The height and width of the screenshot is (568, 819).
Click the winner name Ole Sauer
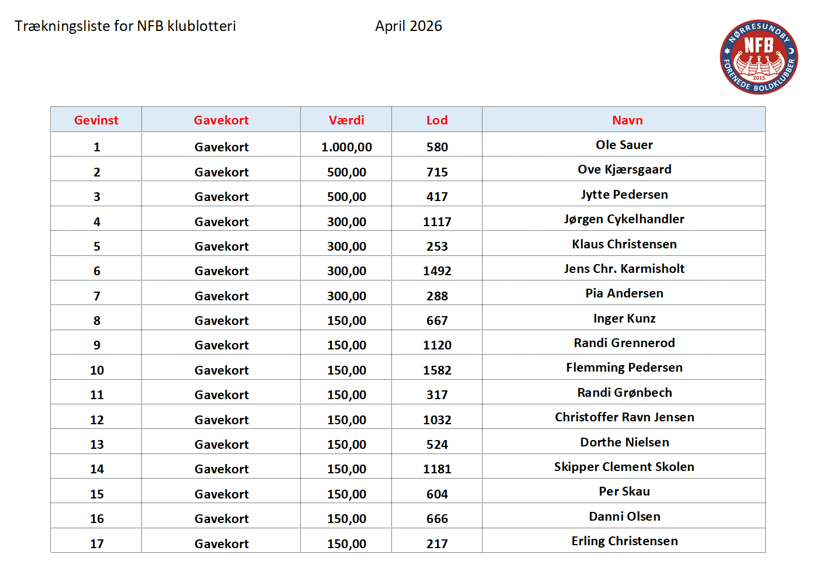point(624,145)
